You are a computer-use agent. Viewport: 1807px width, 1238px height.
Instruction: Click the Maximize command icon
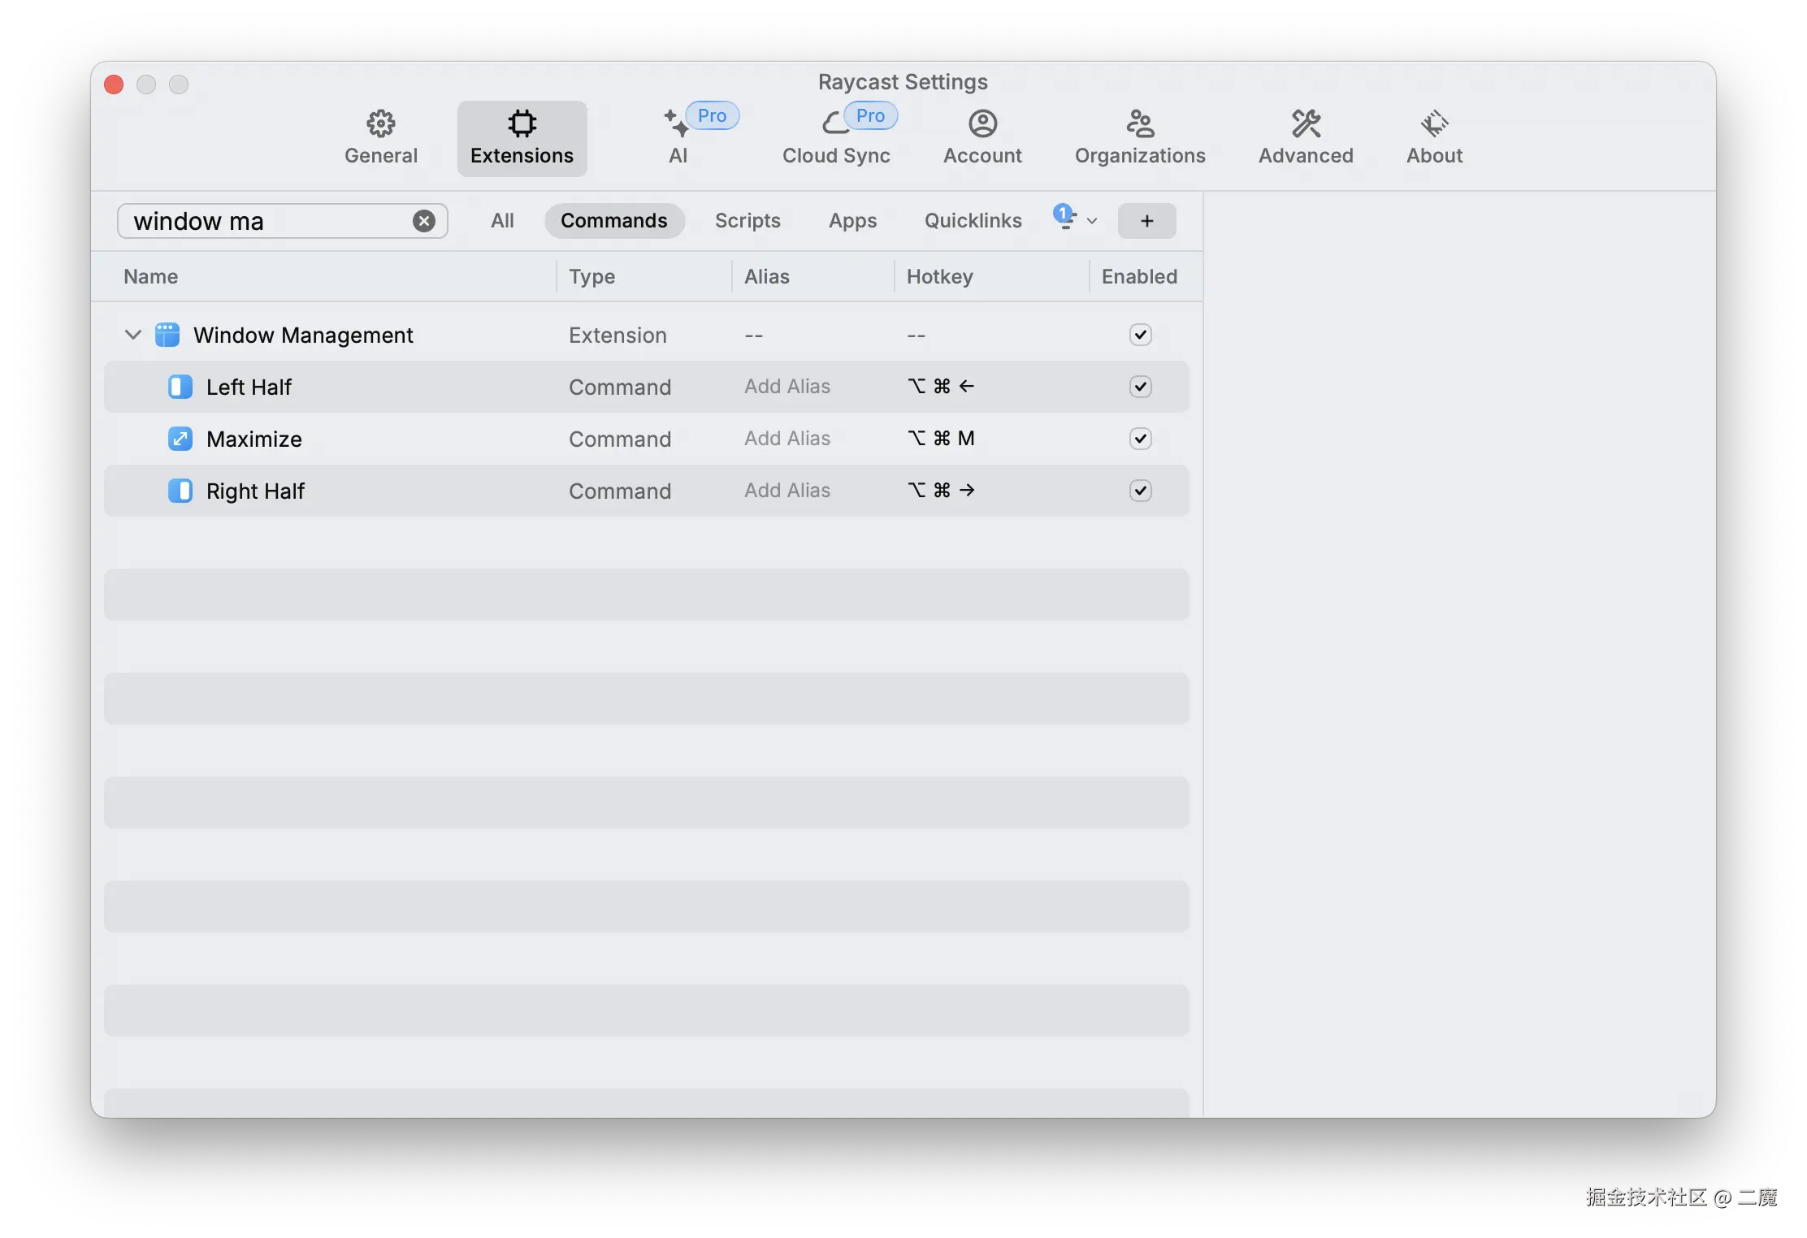click(x=180, y=439)
